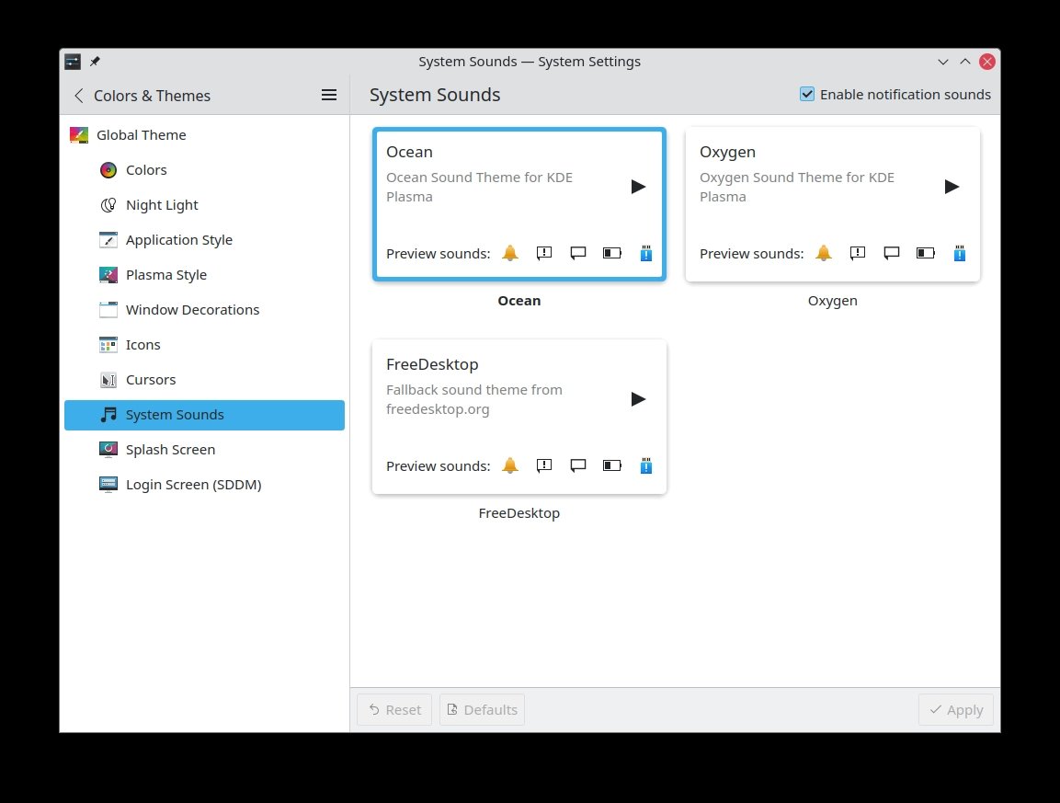Click the Defaults button
The image size is (1060, 803).
pos(482,709)
